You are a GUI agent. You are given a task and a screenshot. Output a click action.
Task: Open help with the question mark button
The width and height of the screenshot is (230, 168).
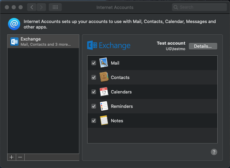214,152
